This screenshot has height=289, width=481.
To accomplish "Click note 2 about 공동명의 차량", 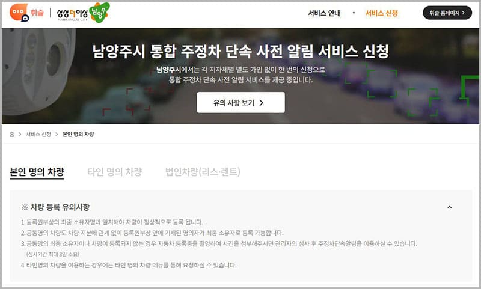I will [152, 233].
